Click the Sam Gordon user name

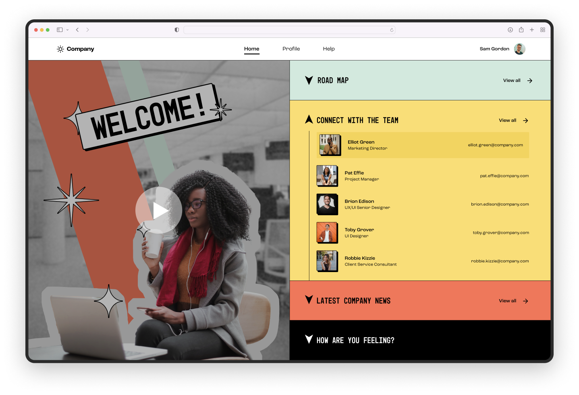pos(494,49)
